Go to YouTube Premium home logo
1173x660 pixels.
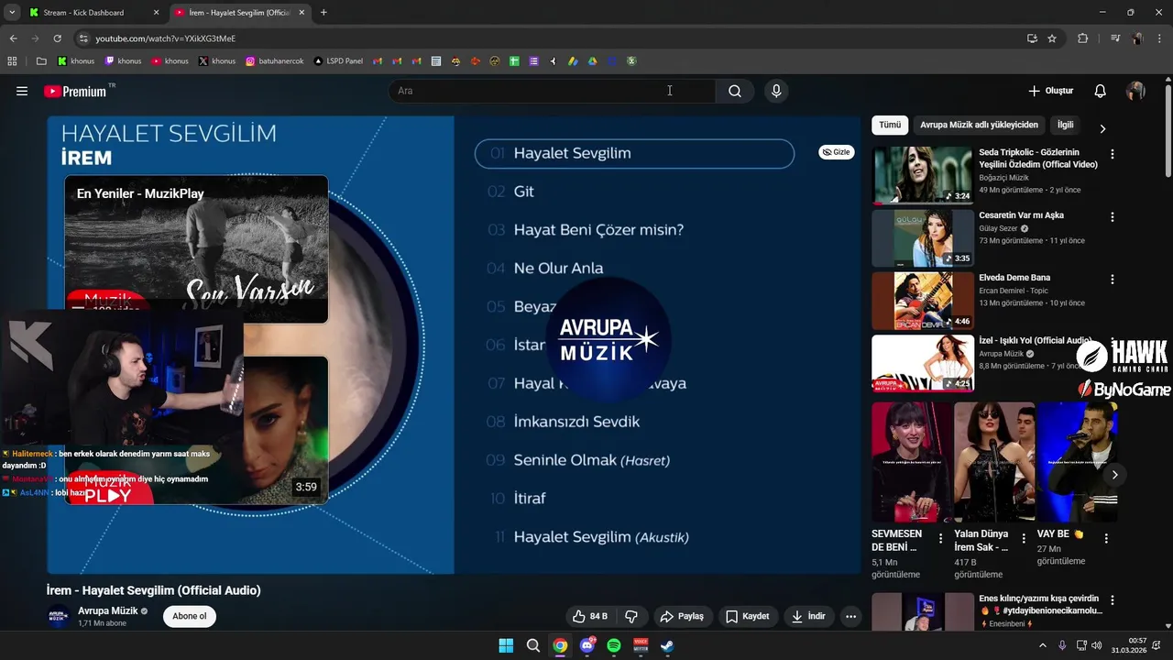tap(75, 91)
